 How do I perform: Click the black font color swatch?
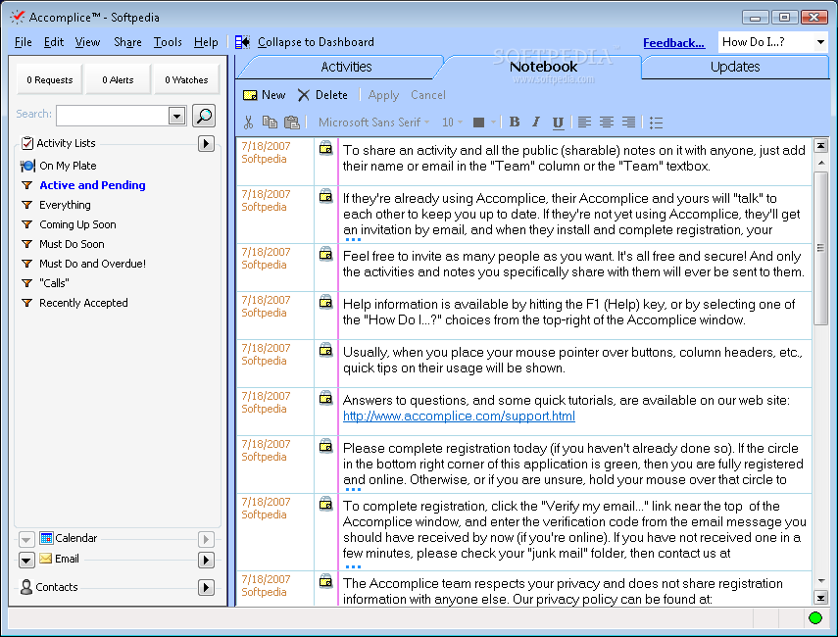pyautogui.click(x=479, y=122)
